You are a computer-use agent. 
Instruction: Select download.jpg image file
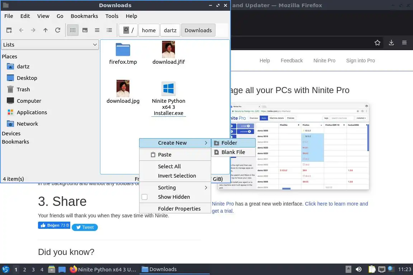123,92
